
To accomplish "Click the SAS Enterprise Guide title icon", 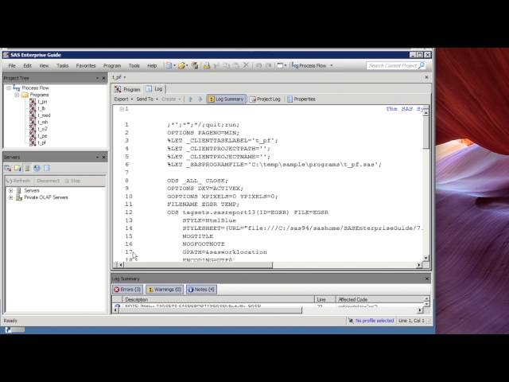I will 6,55.
